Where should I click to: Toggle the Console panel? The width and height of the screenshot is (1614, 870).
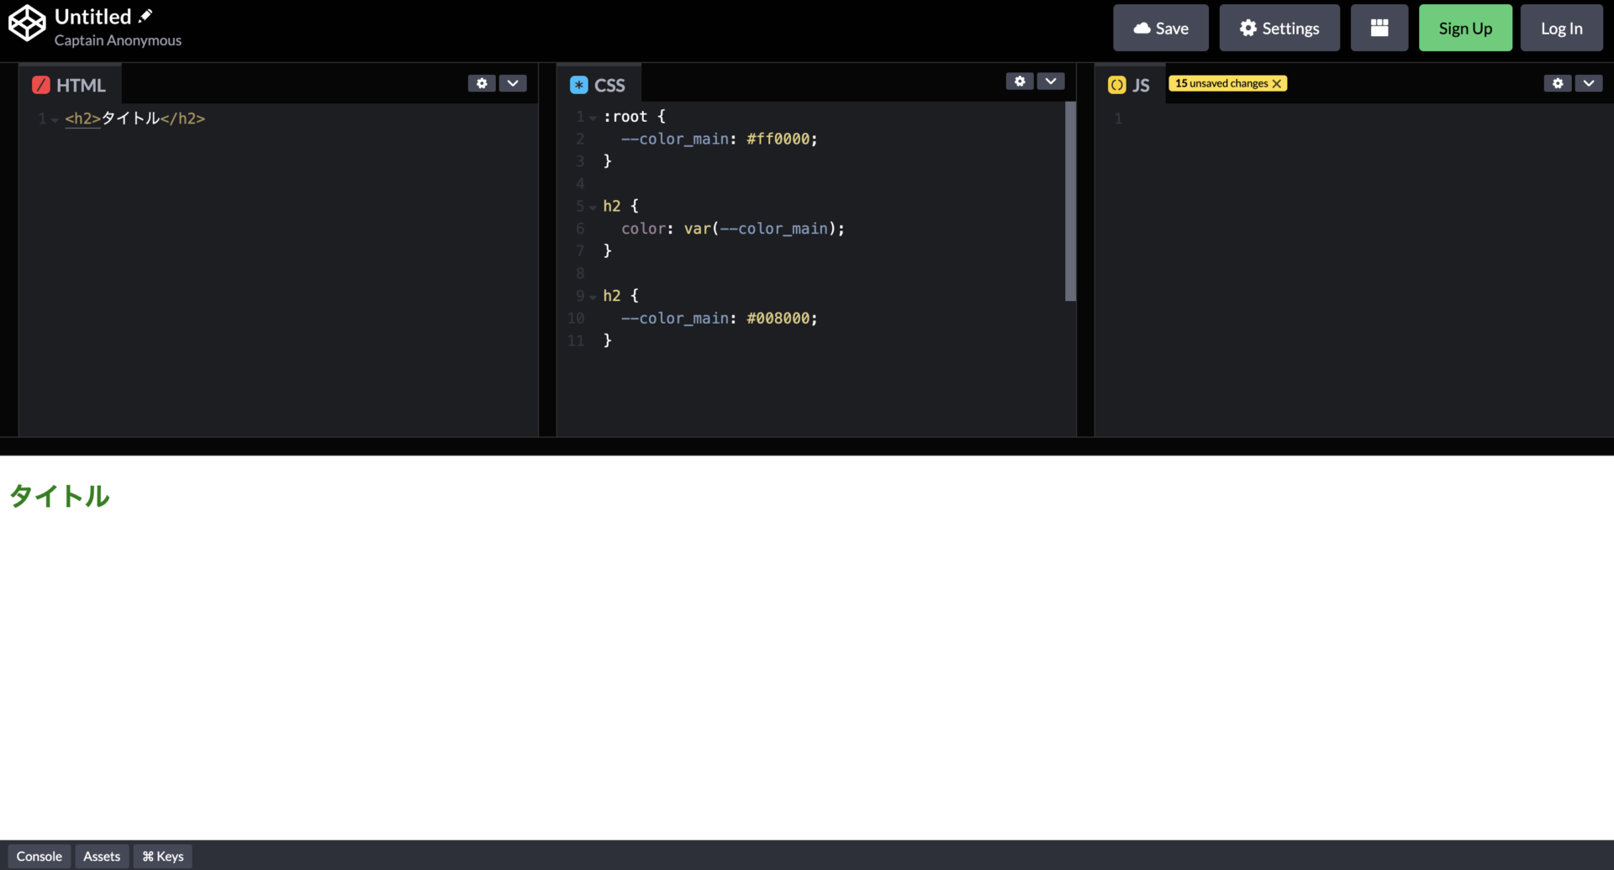pyautogui.click(x=39, y=856)
